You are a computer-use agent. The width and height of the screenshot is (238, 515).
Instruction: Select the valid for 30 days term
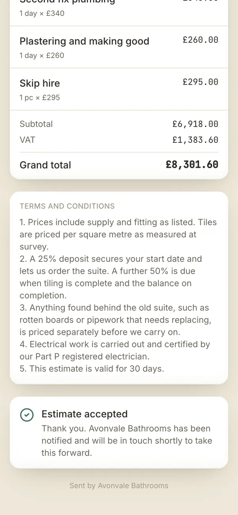coord(92,369)
